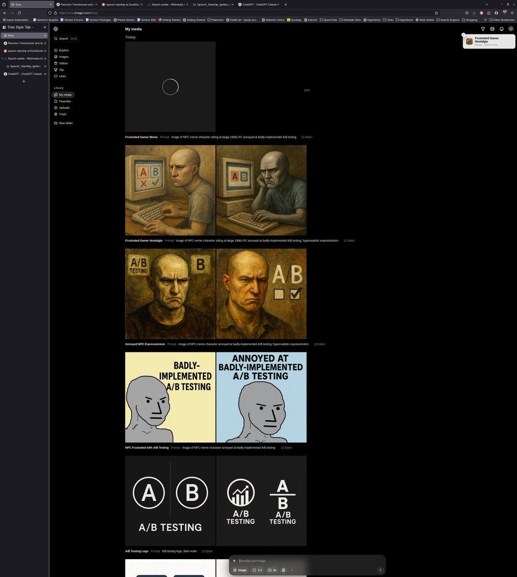Open Trash in Library
The height and width of the screenshot is (577, 517).
tap(61, 114)
